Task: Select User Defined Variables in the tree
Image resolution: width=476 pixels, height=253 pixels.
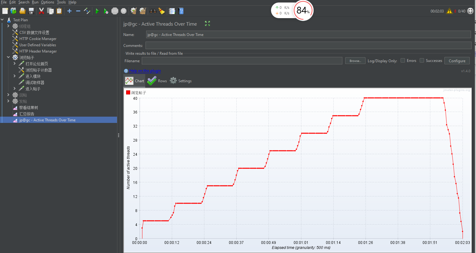Action: 38,45
